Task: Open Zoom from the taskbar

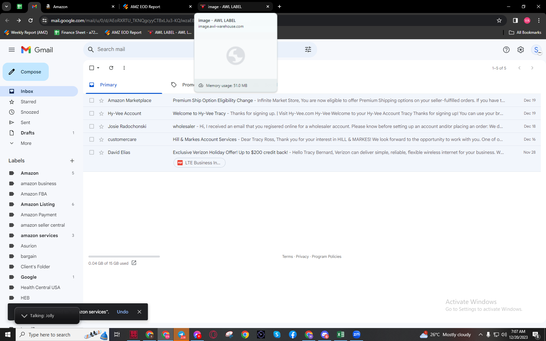Action: 357,335
